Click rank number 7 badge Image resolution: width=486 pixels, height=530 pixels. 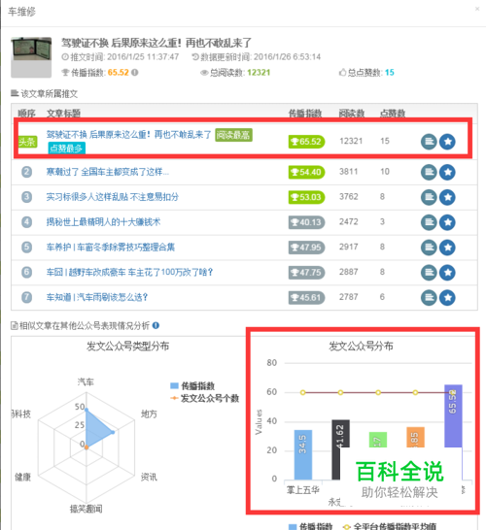[27, 297]
